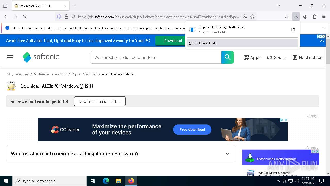Show downloaded file in folder

pos(293,30)
